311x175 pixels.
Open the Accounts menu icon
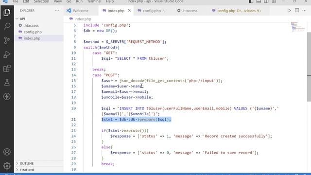7,152
